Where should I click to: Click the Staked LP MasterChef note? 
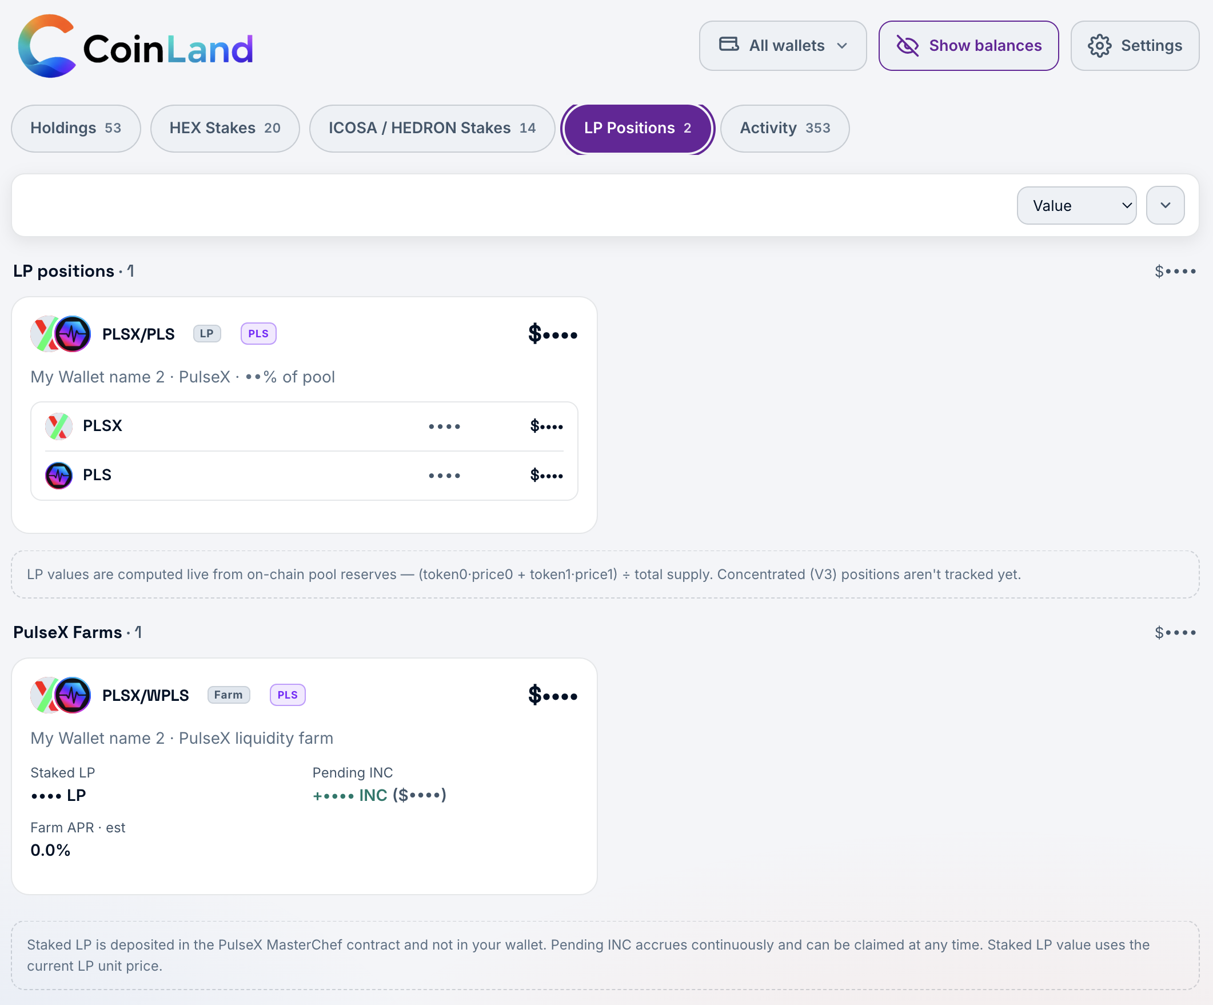click(605, 955)
